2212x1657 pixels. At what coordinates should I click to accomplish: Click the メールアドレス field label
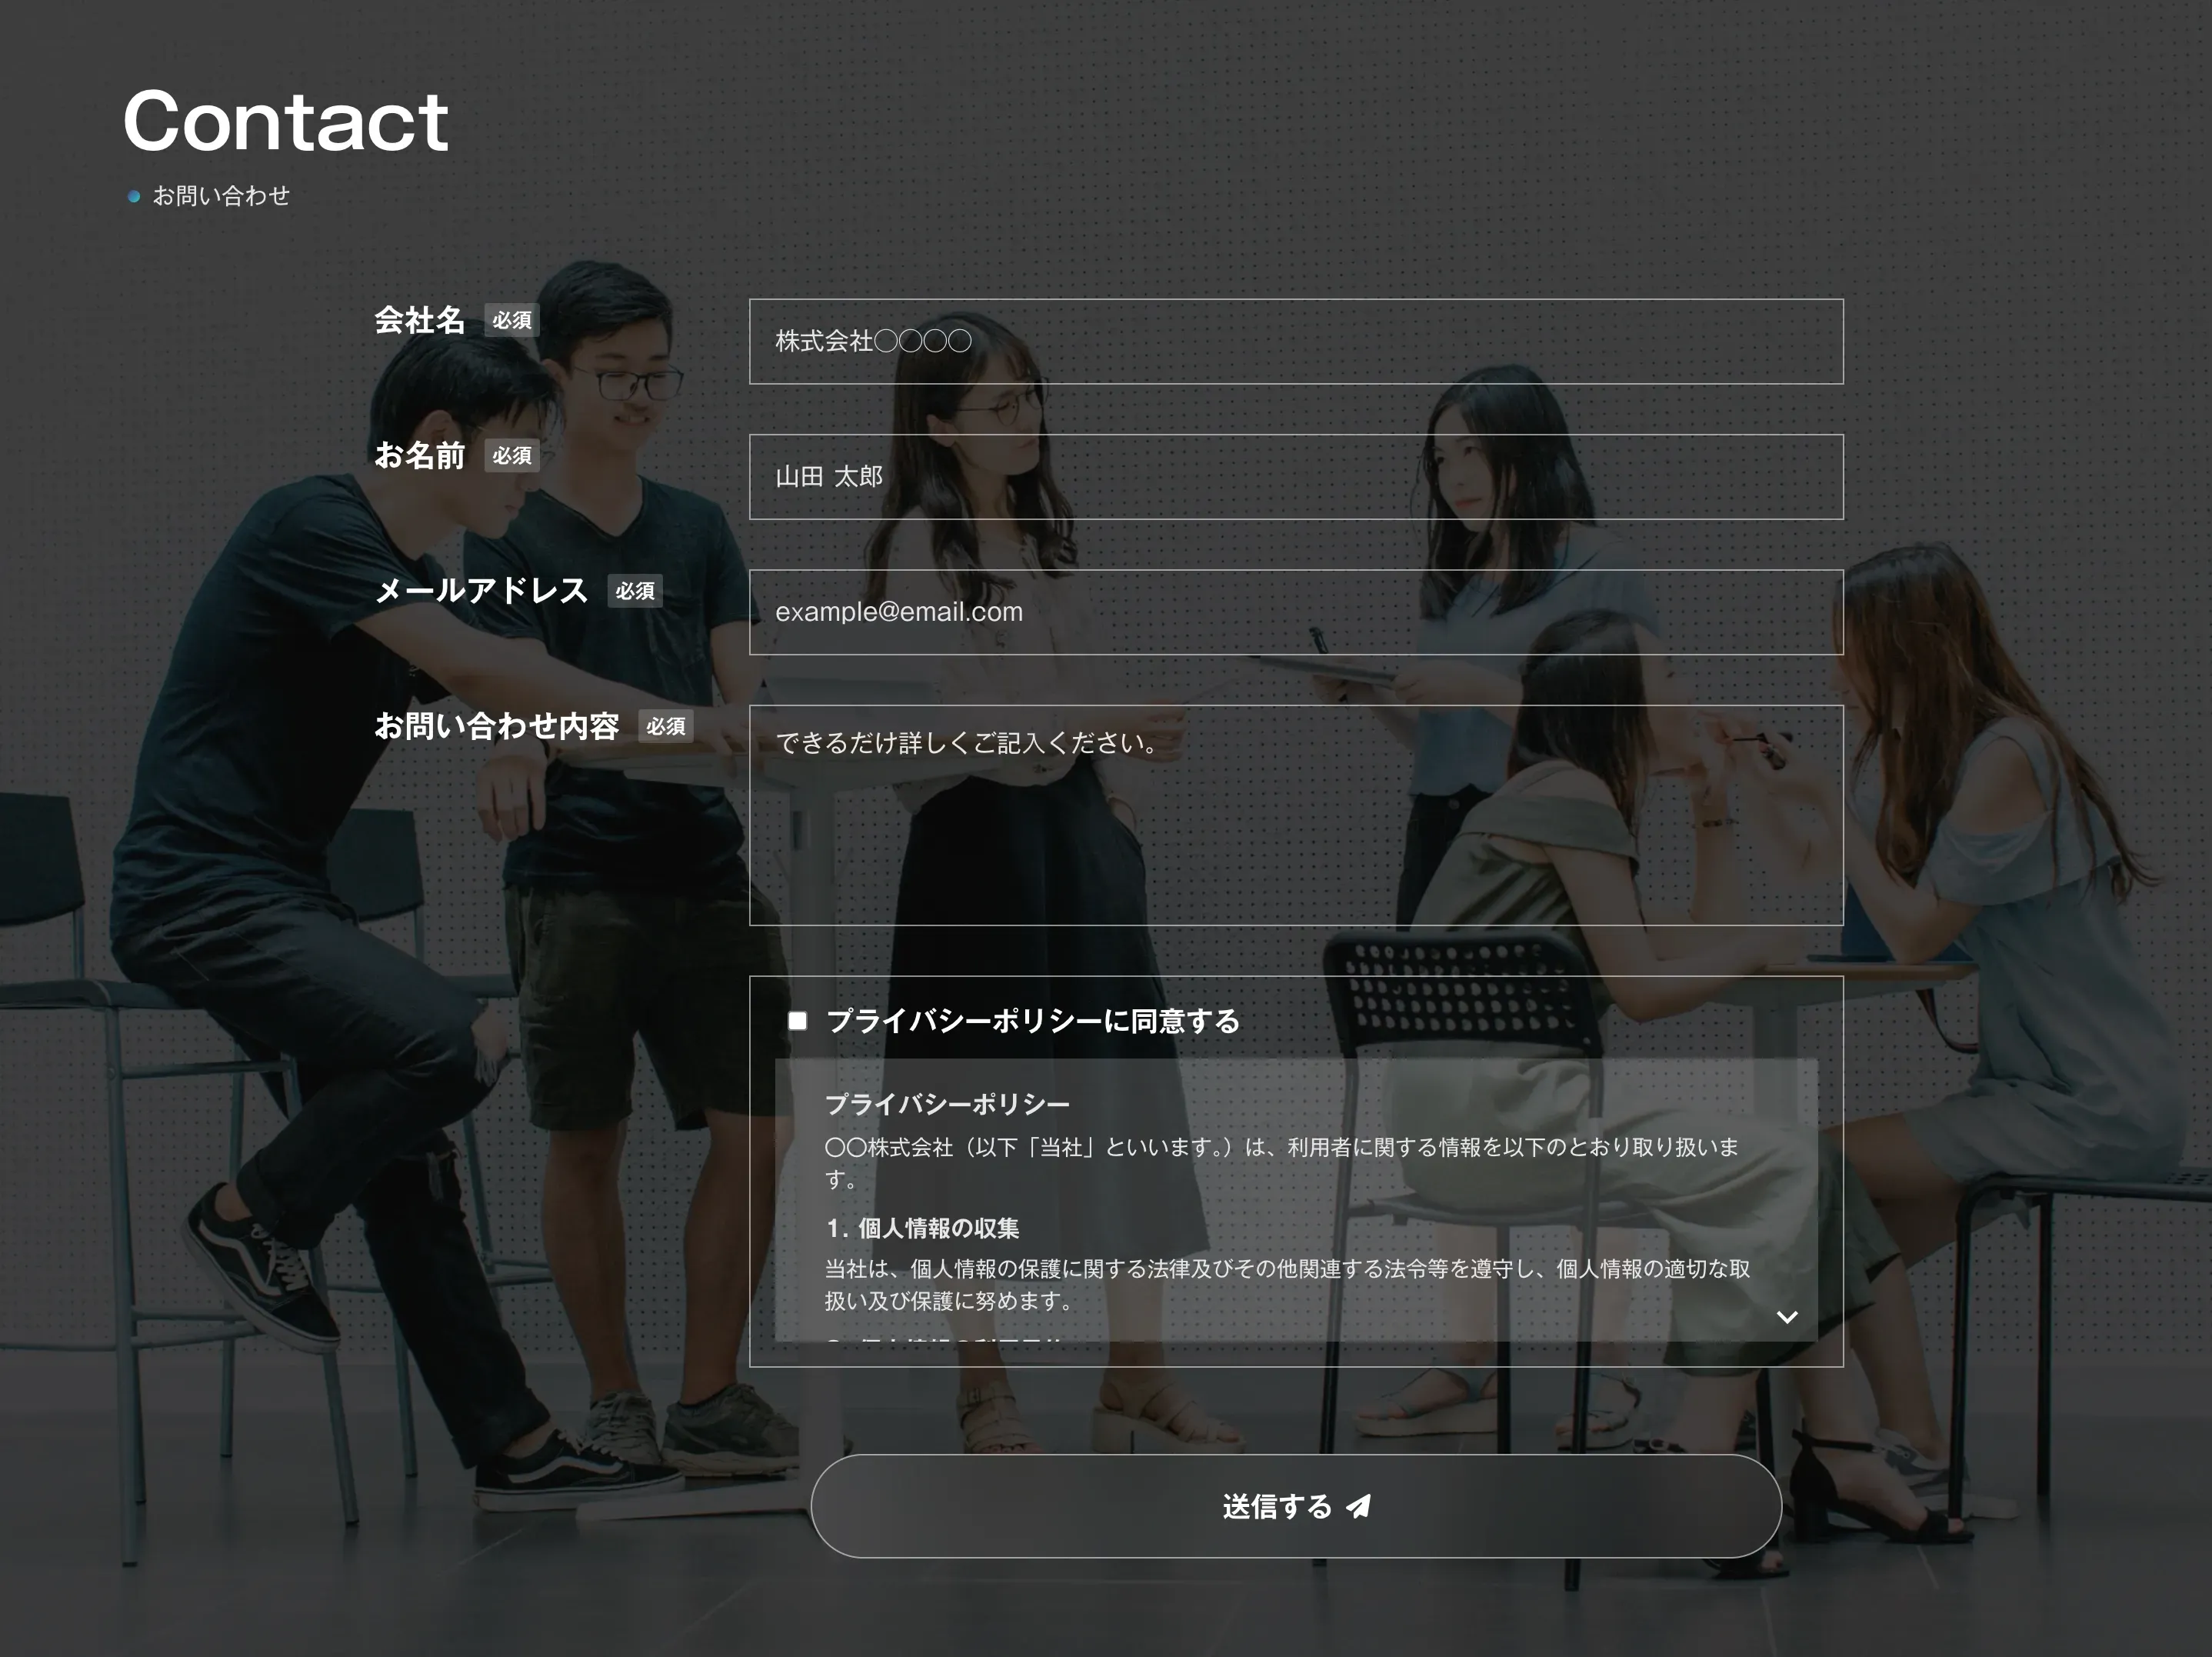[x=481, y=591]
